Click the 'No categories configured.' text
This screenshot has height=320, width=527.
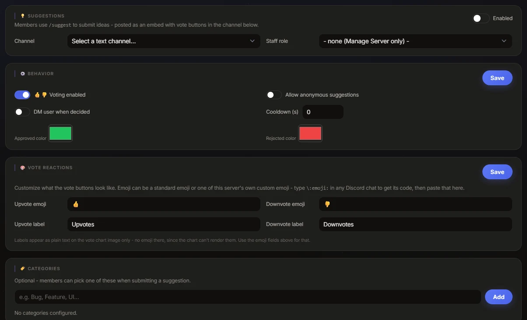(x=46, y=313)
